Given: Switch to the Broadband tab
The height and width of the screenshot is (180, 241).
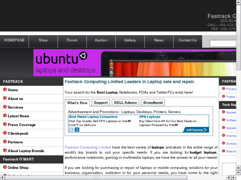Looking at the screenshot, I should click(x=153, y=103).
